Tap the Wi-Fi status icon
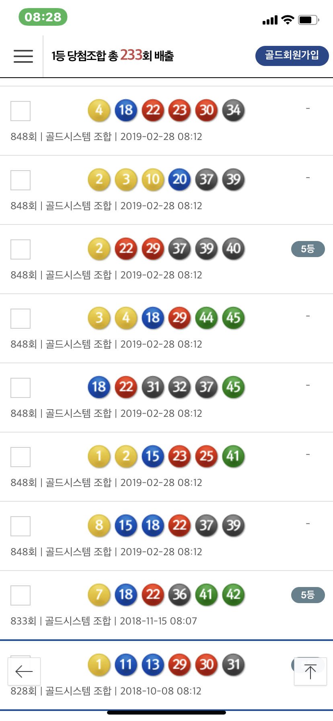Screen dimensions: 333x721 click(x=288, y=20)
